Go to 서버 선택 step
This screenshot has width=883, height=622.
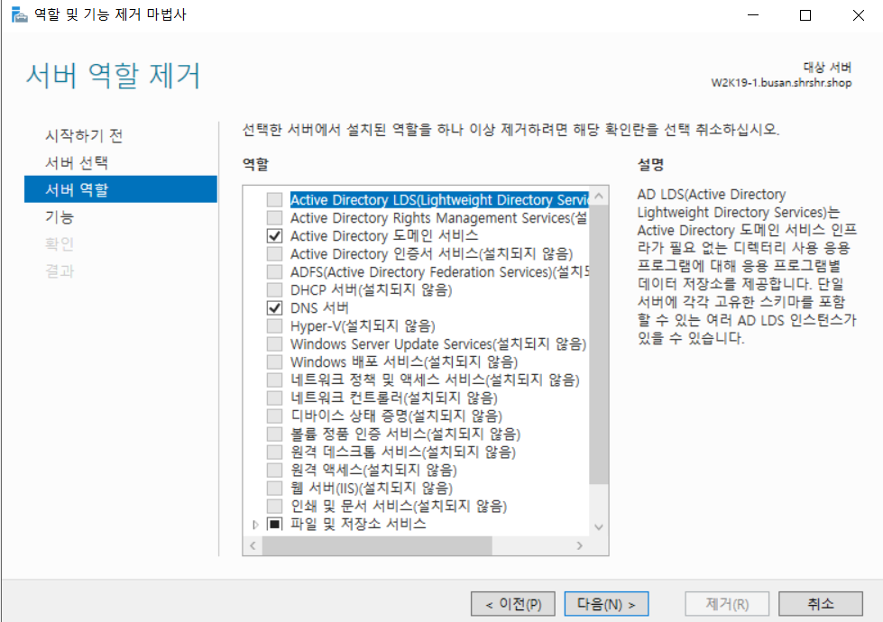tap(77, 162)
